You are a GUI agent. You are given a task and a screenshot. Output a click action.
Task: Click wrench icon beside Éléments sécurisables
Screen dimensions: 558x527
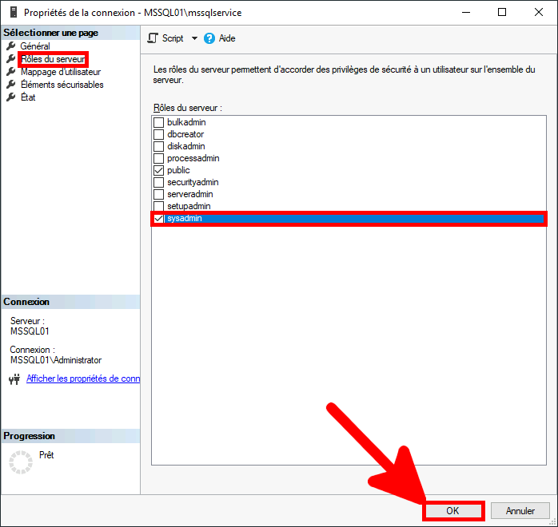click(x=11, y=84)
